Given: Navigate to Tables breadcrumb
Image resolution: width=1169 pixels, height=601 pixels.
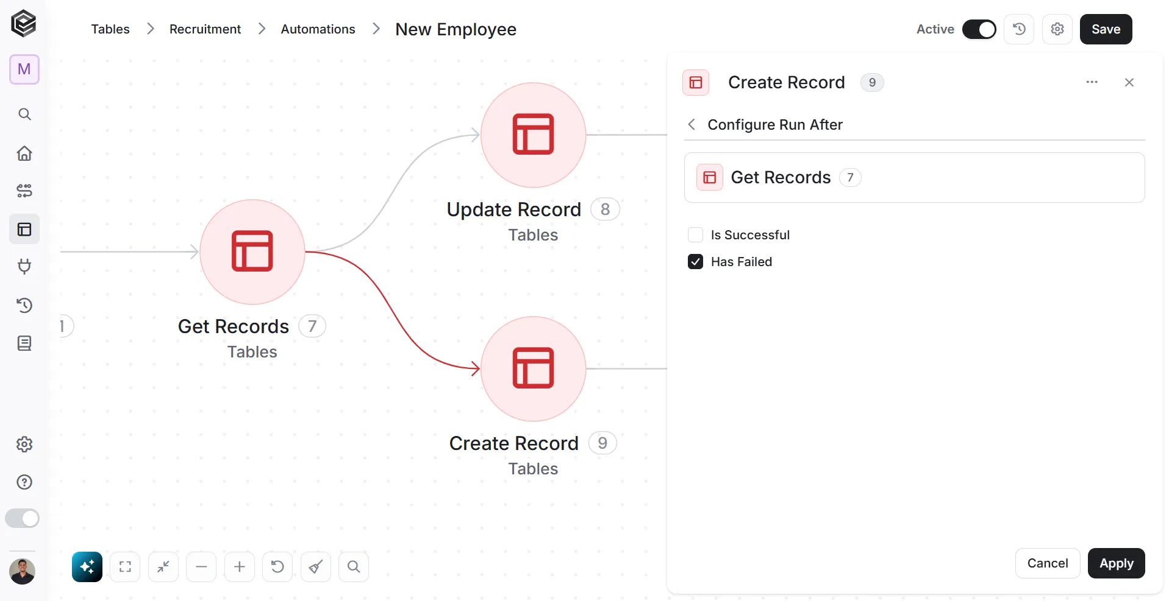Looking at the screenshot, I should pyautogui.click(x=110, y=29).
